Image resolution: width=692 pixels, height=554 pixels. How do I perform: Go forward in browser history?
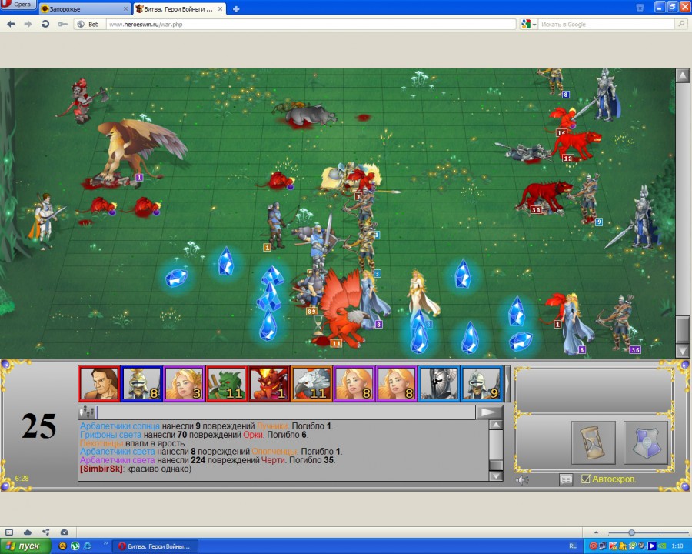pos(28,25)
